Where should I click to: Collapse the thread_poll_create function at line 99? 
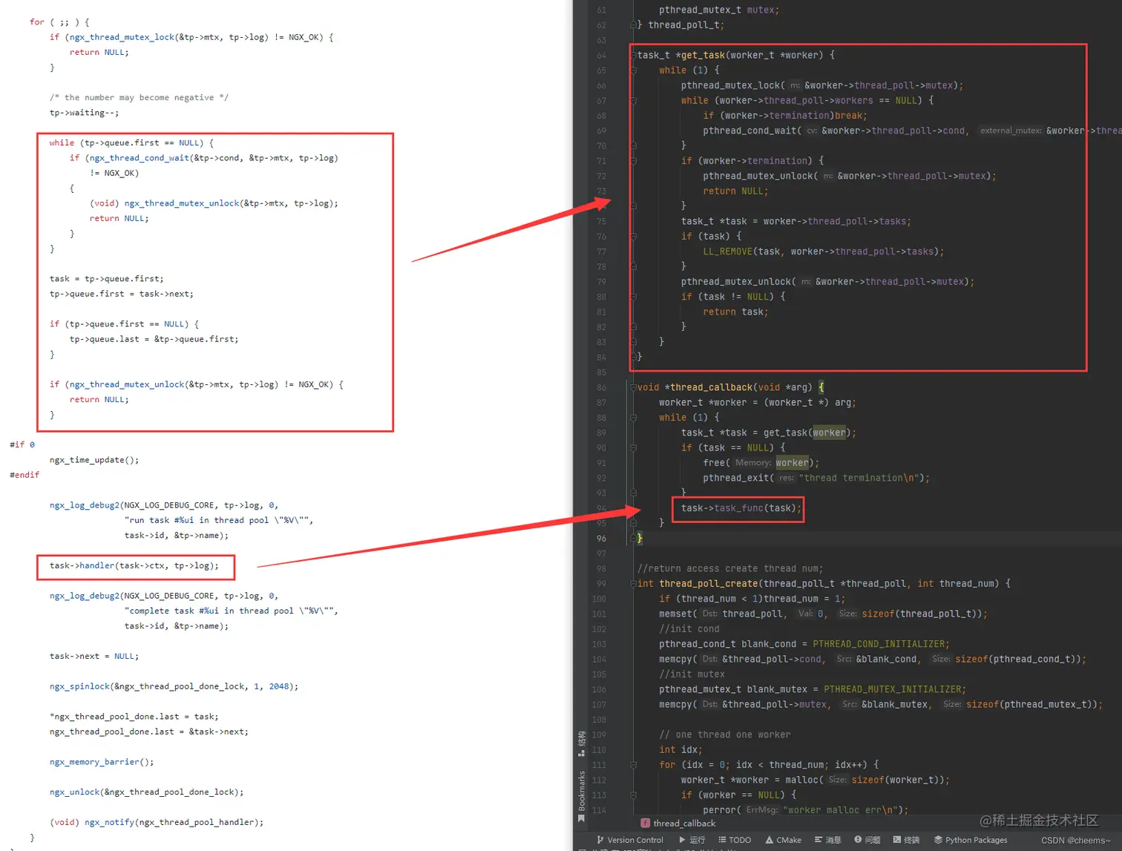634,584
